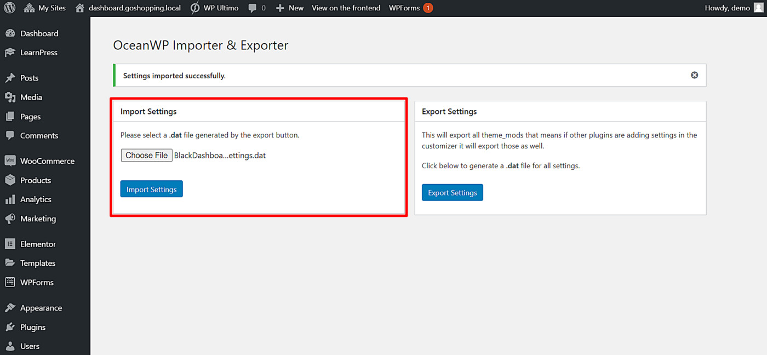Click the plus icon next to New

coord(280,8)
